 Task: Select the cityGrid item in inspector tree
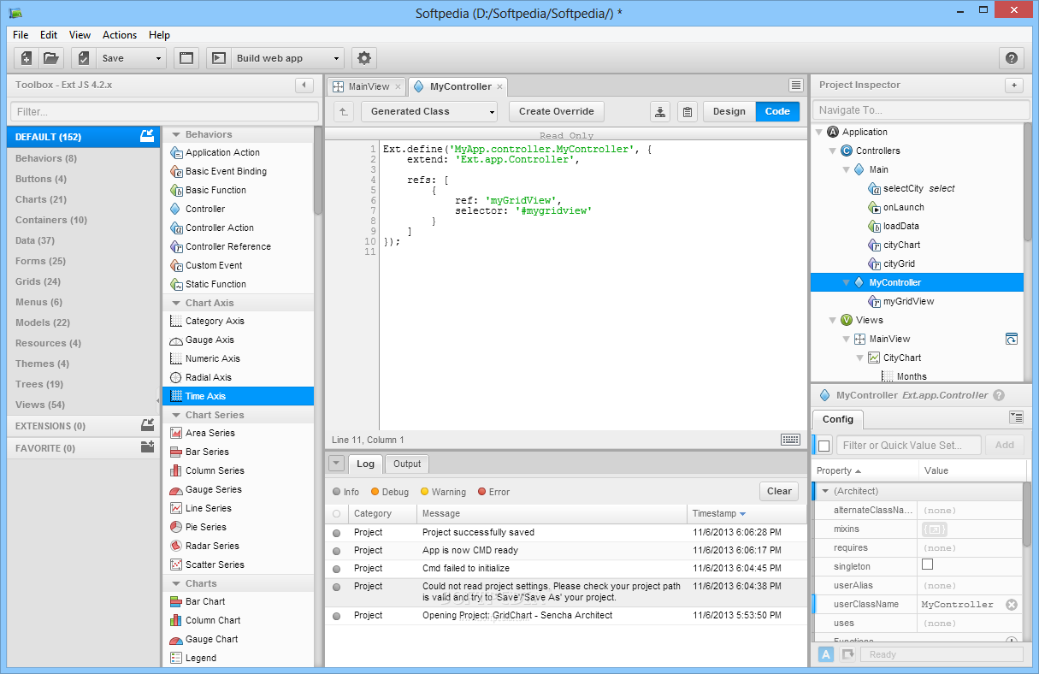pyautogui.click(x=898, y=263)
